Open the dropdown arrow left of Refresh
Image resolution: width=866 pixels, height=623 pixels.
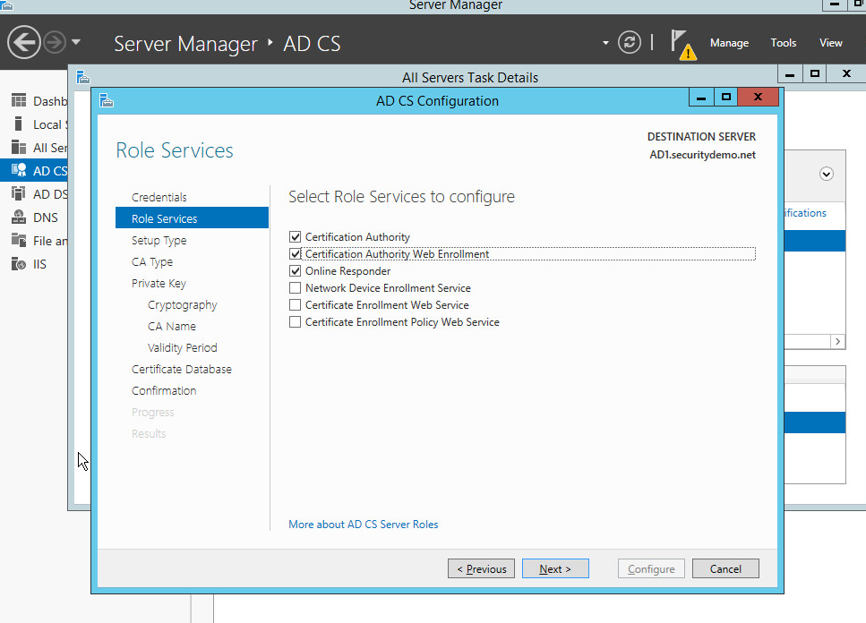click(605, 42)
